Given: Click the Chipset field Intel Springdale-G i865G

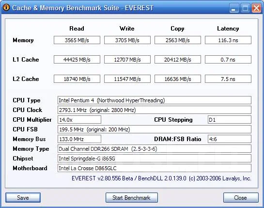Looking at the screenshot, I should [x=155, y=159].
